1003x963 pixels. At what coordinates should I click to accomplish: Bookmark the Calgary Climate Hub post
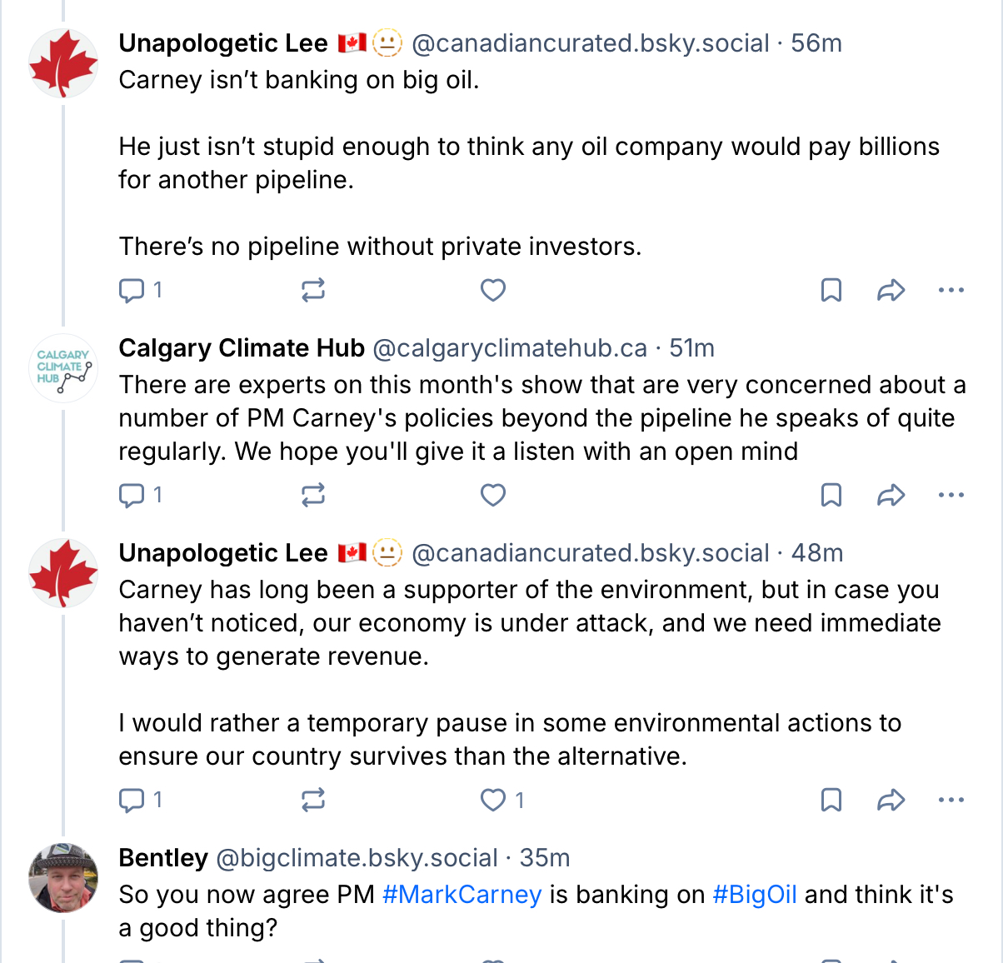click(x=831, y=495)
